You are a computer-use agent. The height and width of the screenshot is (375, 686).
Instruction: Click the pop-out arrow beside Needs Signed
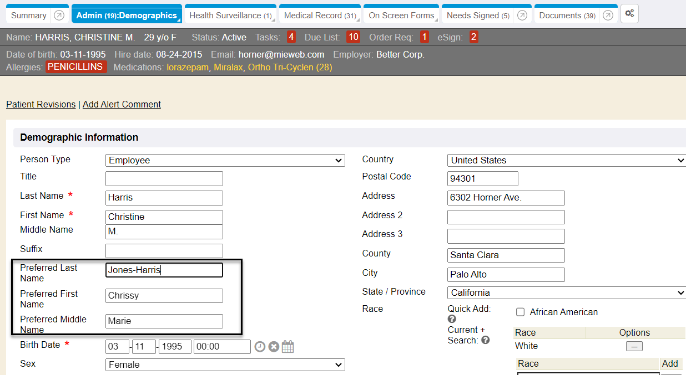coord(522,16)
